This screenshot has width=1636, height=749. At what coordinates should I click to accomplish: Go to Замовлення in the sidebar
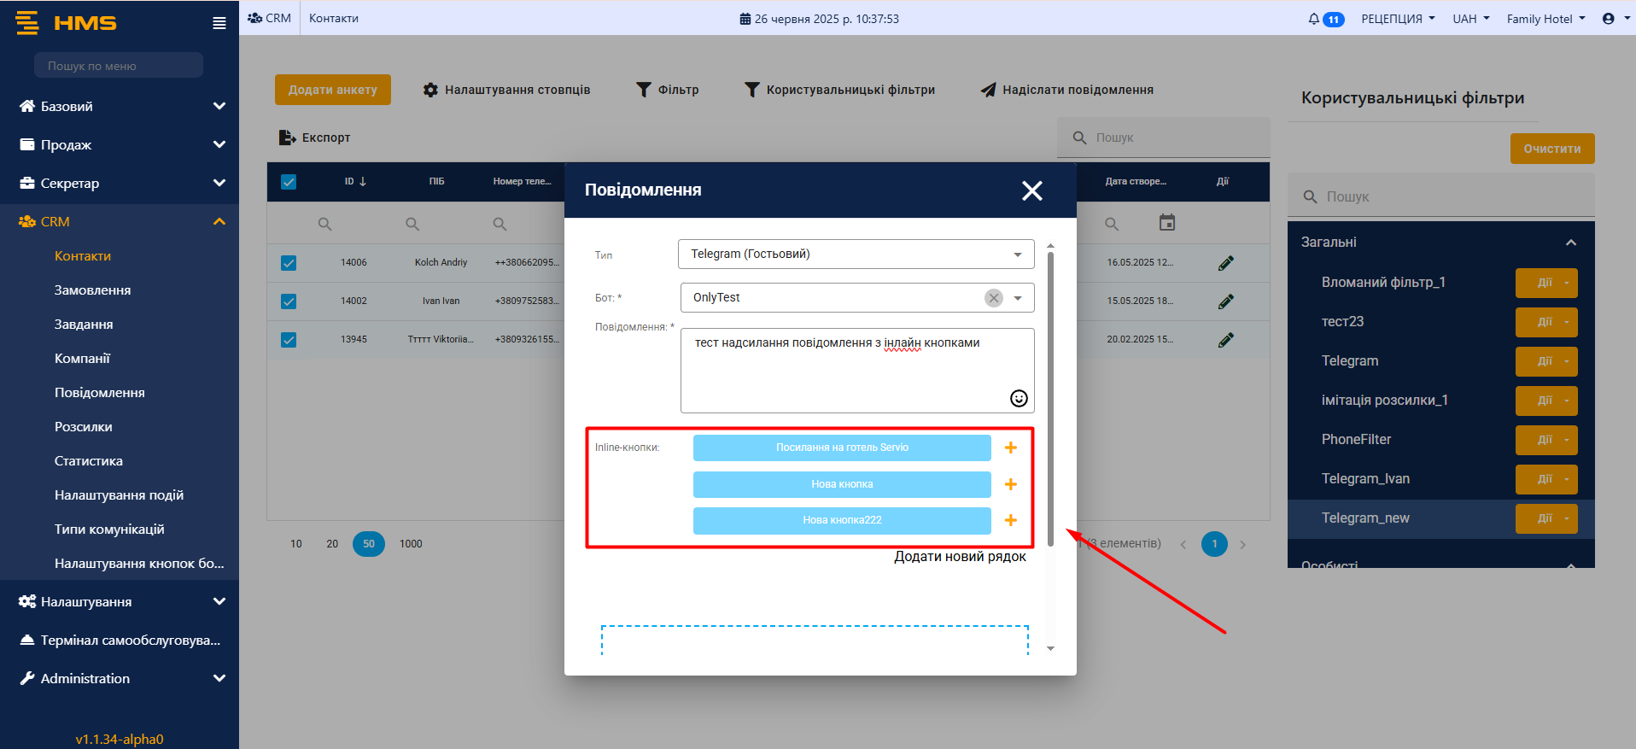(x=92, y=290)
